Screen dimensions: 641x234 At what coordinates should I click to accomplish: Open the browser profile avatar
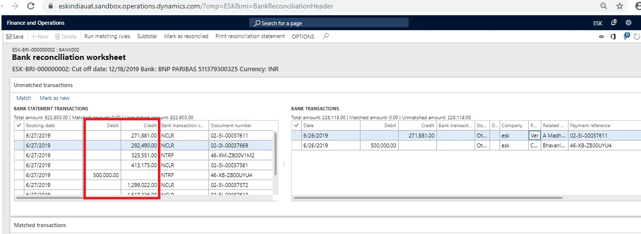click(x=638, y=6)
